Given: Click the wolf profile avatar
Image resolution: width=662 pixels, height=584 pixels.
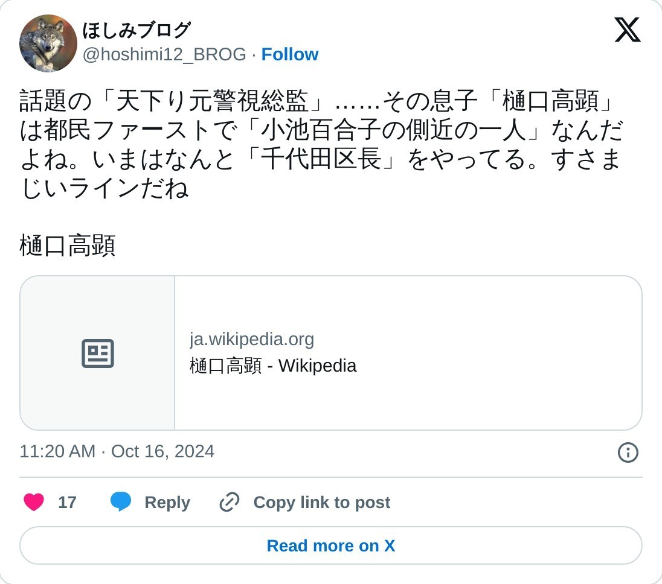Looking at the screenshot, I should point(48,43).
